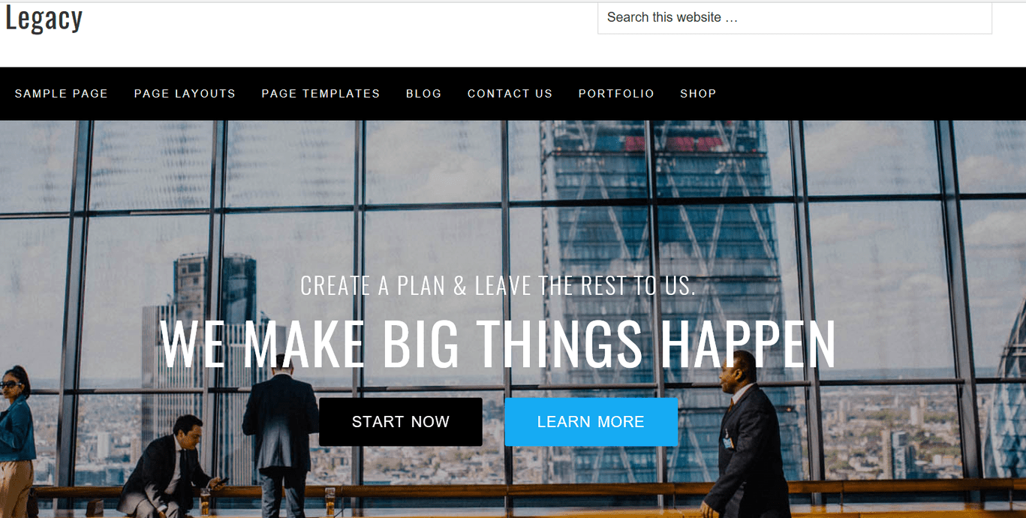This screenshot has width=1026, height=518.
Task: Click the blue Learn More button
Action: [x=591, y=422]
